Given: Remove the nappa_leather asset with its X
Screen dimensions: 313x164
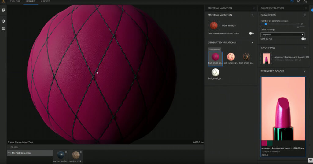Looking at the screenshot, I should pos(66,152).
